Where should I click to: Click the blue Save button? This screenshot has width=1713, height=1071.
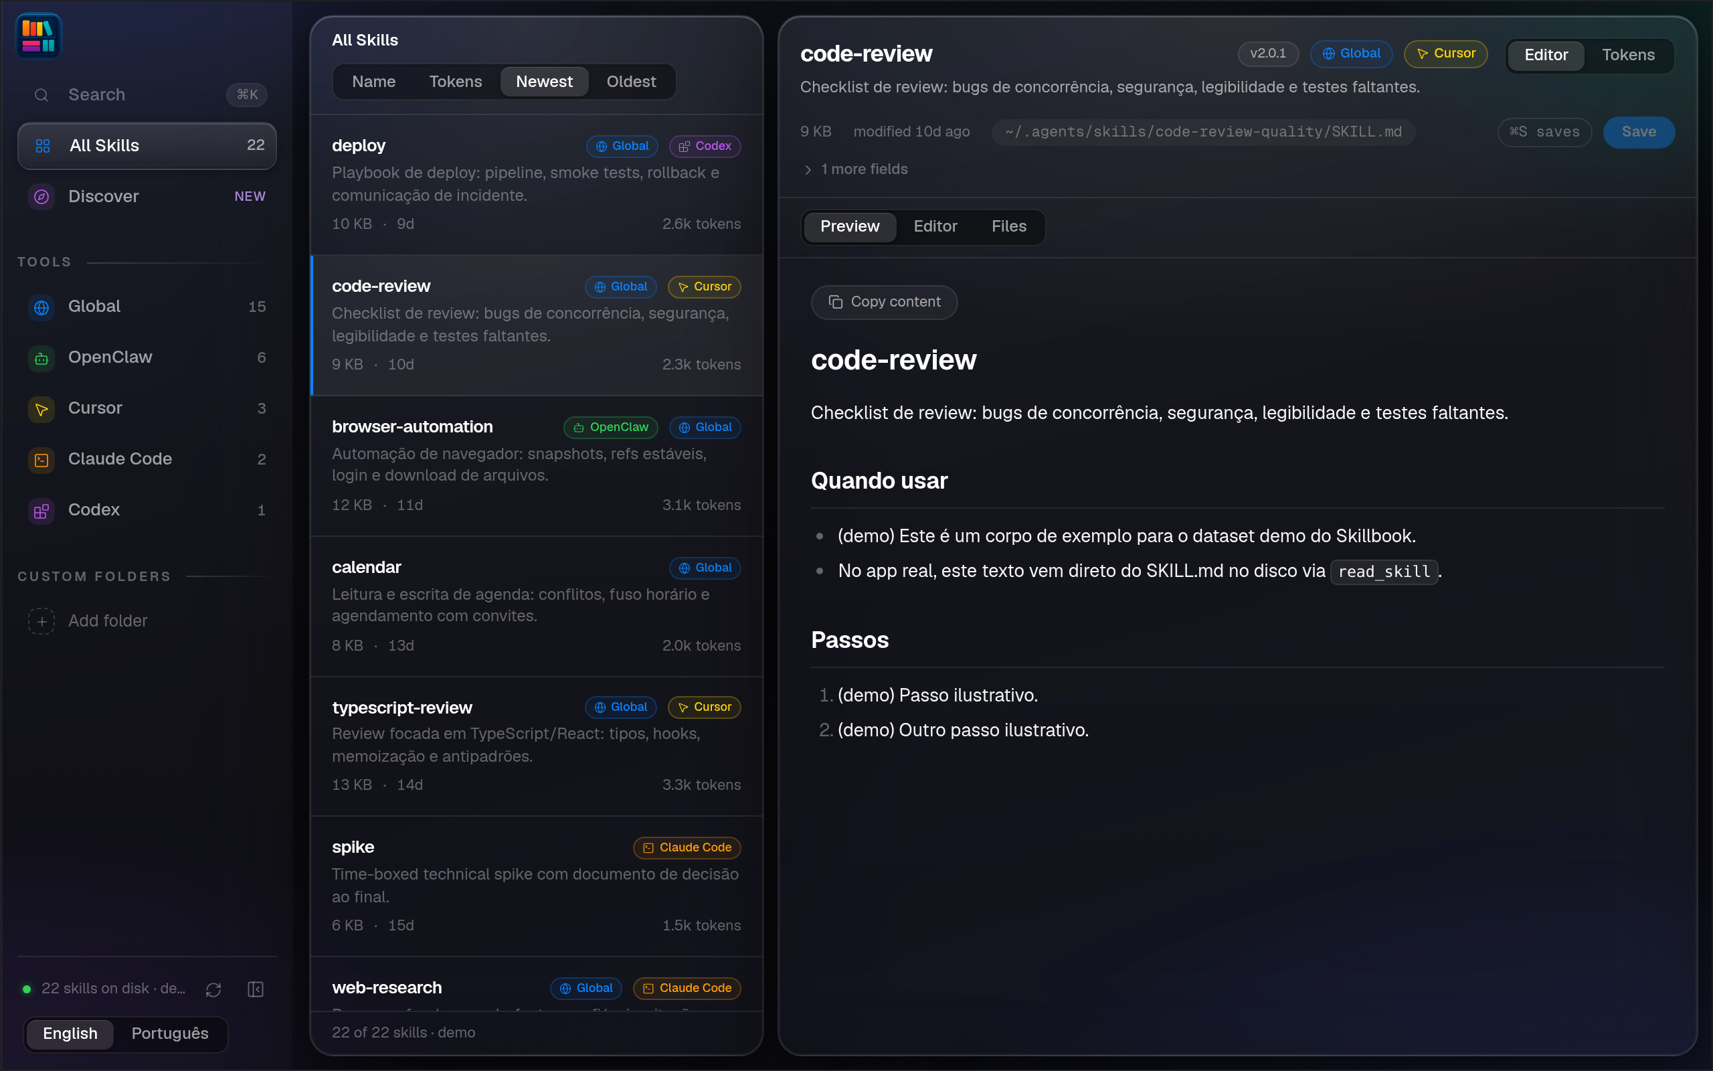[x=1639, y=133]
